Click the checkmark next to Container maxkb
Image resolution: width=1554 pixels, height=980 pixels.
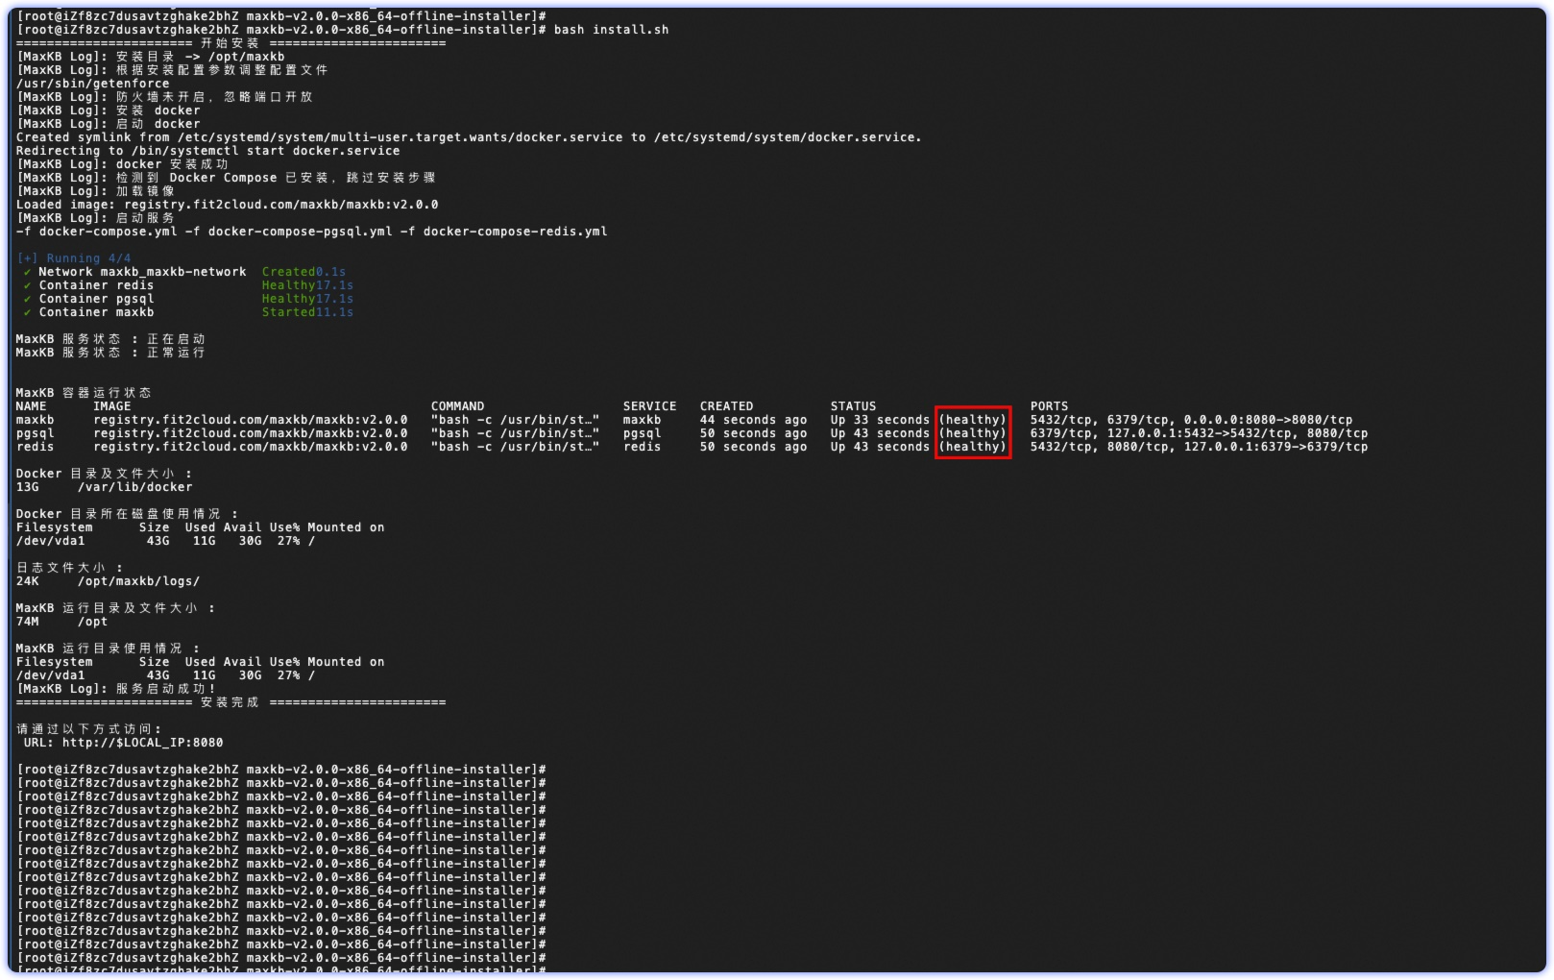(x=27, y=312)
